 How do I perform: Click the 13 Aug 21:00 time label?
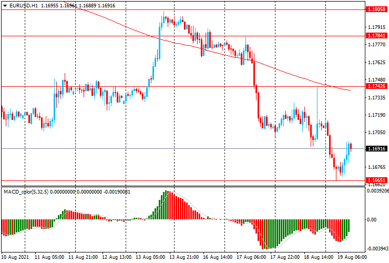click(184, 257)
